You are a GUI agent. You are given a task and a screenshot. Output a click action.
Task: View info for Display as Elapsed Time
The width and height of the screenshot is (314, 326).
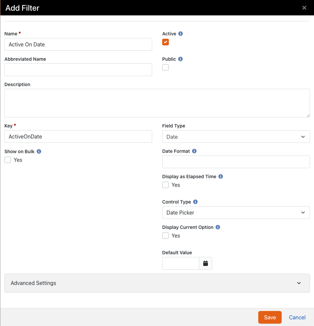point(221,177)
